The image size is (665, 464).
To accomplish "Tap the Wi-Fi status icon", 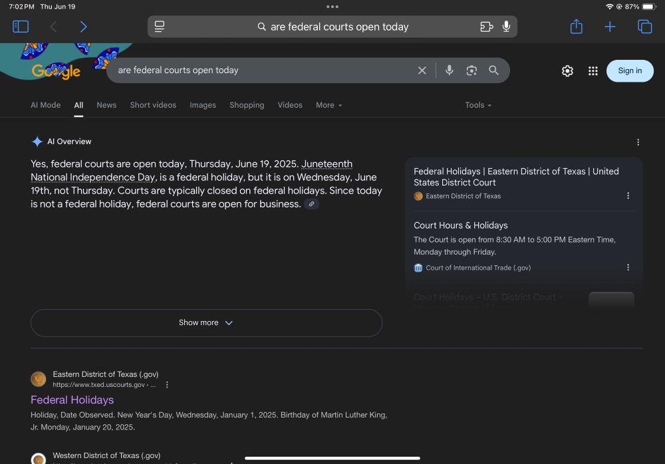I will (x=609, y=7).
